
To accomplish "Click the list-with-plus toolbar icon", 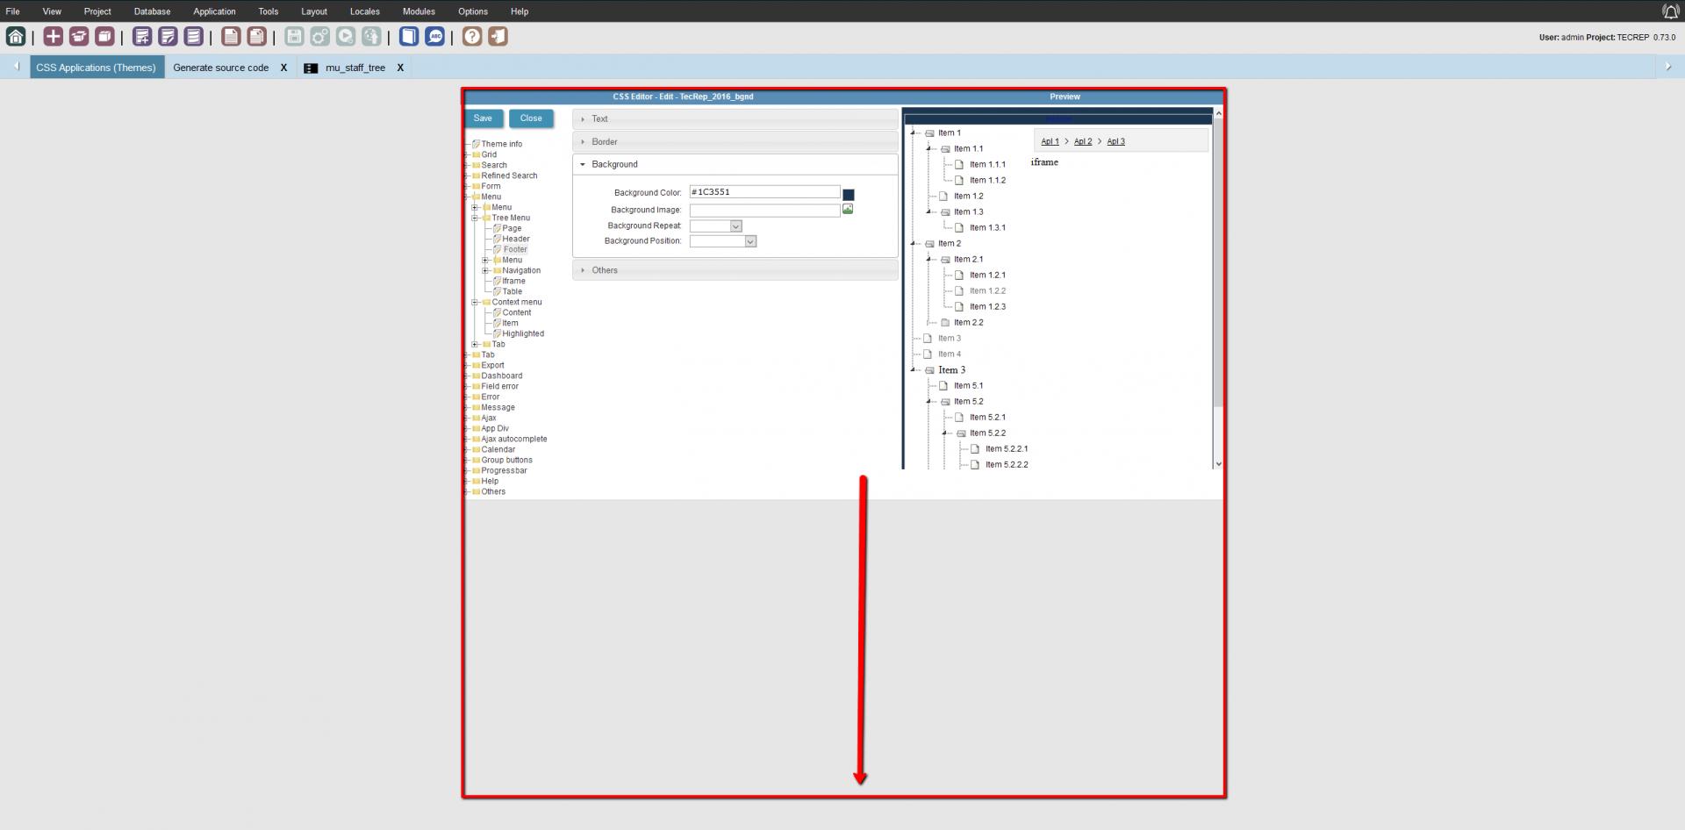I will click(x=142, y=36).
